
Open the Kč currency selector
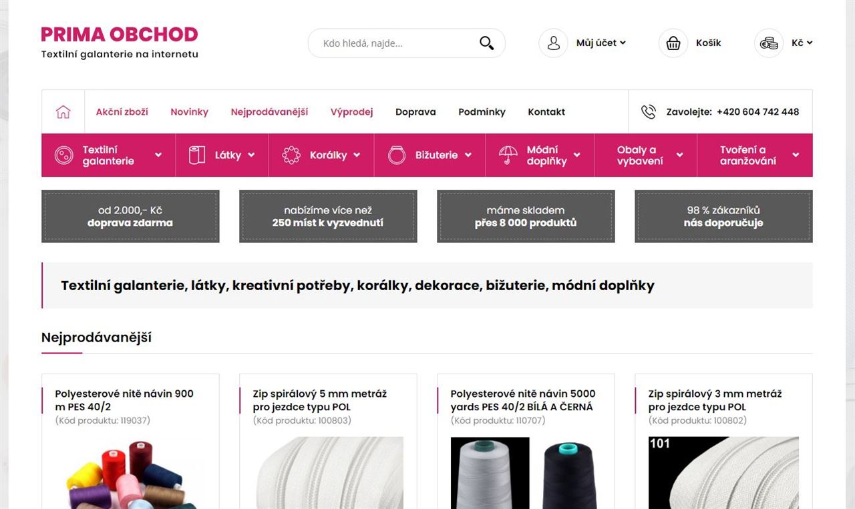[802, 43]
